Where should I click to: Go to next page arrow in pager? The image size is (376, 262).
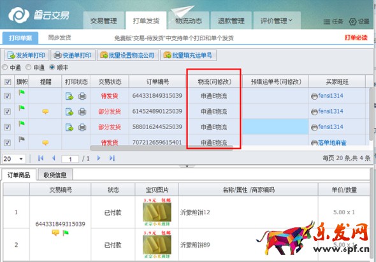click(99, 158)
